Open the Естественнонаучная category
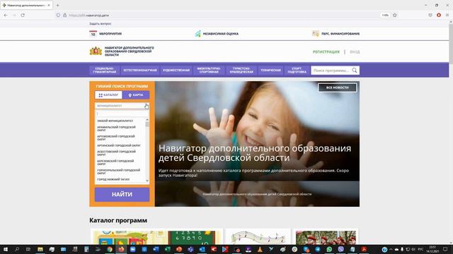This screenshot has height=254, width=453. (x=140, y=71)
